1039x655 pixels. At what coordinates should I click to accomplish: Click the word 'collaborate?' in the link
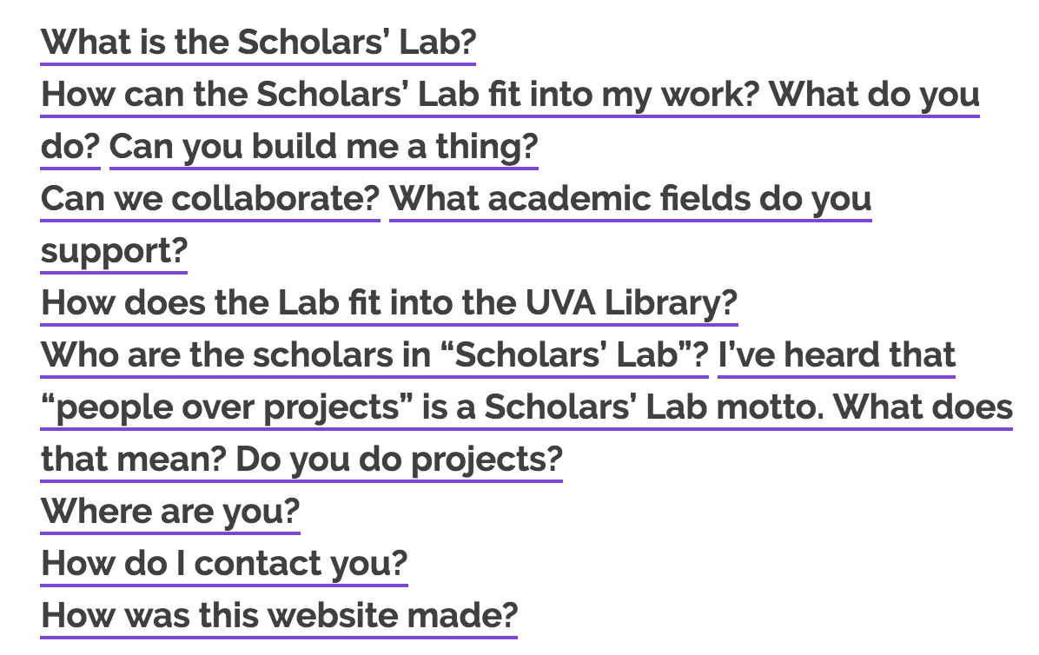(x=275, y=198)
